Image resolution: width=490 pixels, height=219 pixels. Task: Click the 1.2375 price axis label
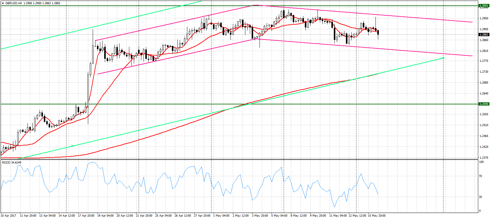[484, 157]
